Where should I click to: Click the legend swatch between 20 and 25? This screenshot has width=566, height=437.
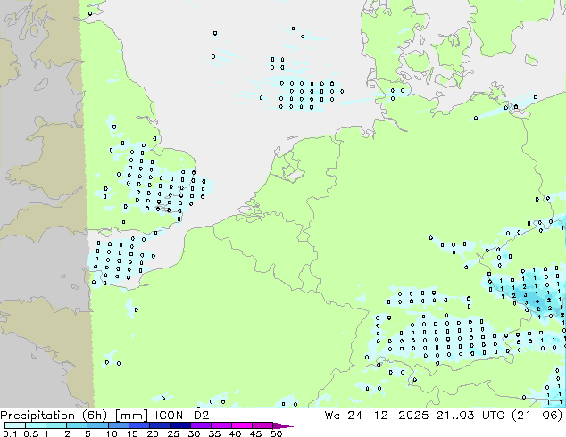point(159,425)
